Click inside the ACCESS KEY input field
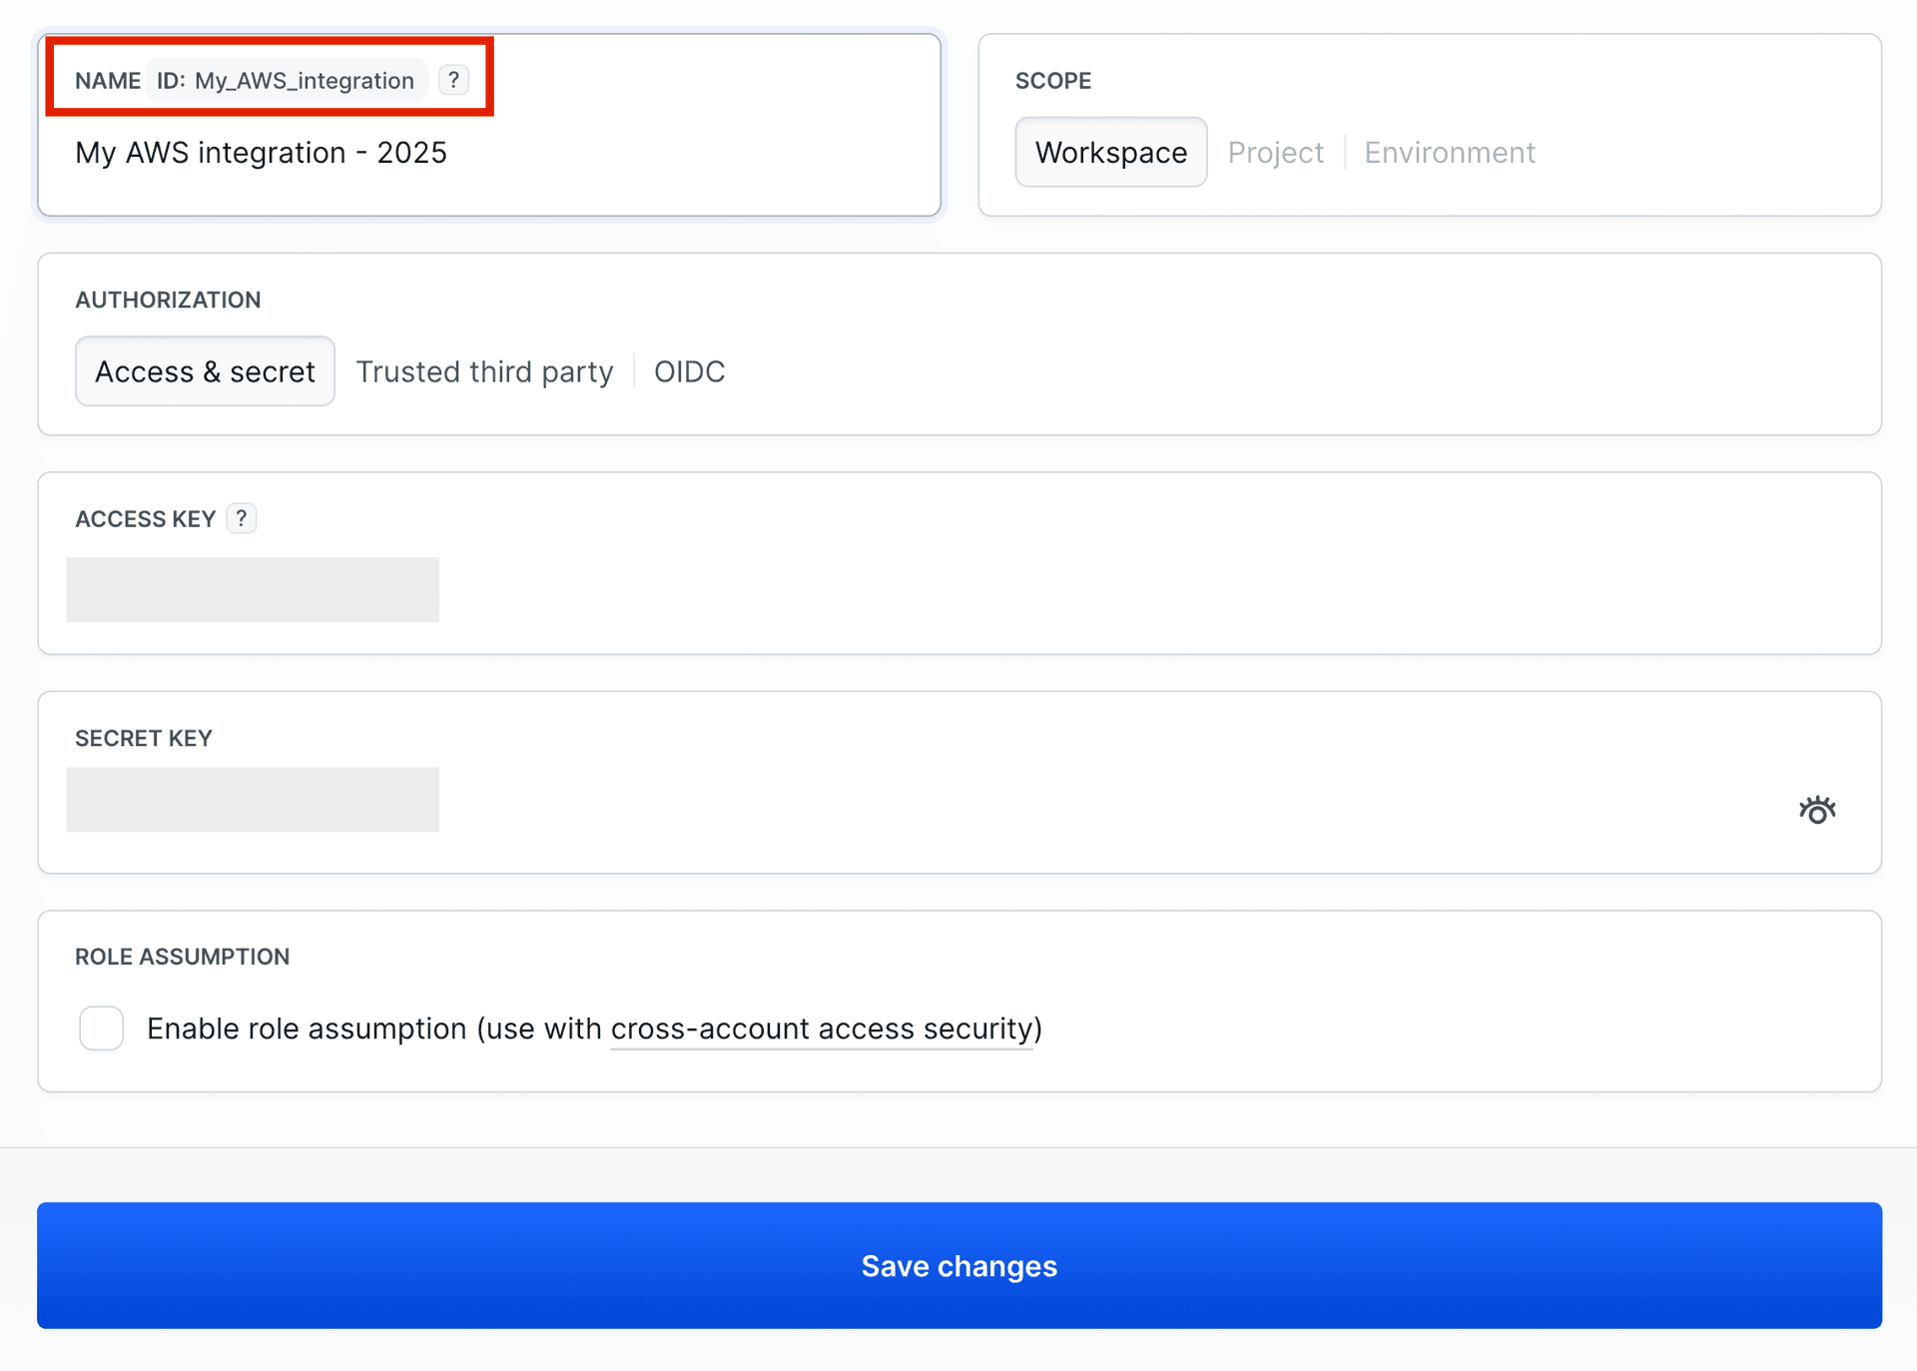 click(x=252, y=589)
